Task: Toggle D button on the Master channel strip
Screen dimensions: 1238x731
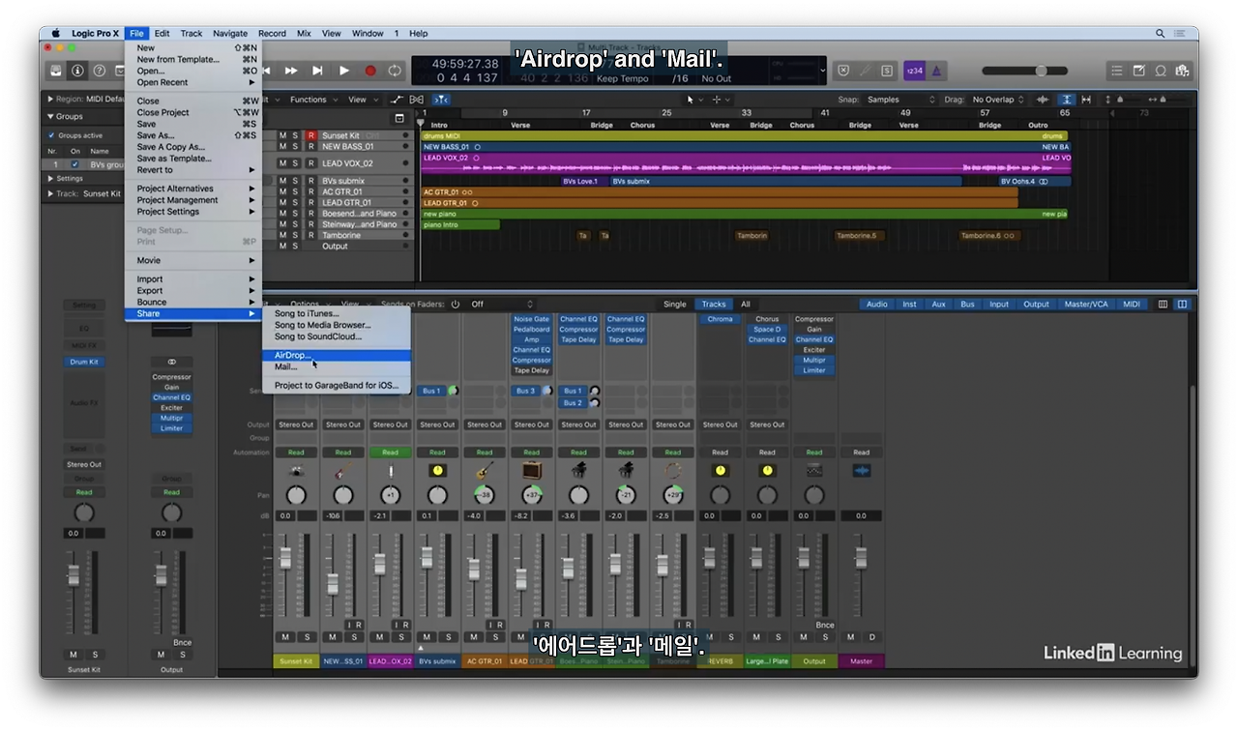Action: point(872,637)
